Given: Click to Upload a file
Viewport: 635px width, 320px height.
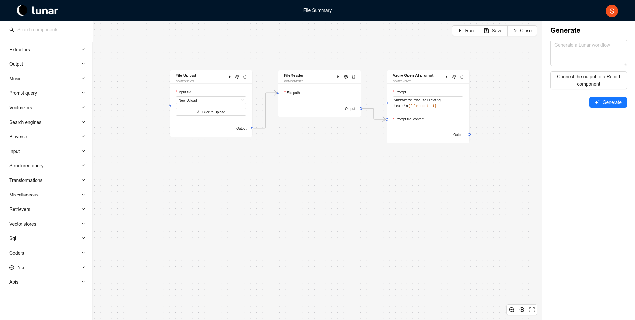Looking at the screenshot, I should tap(211, 112).
